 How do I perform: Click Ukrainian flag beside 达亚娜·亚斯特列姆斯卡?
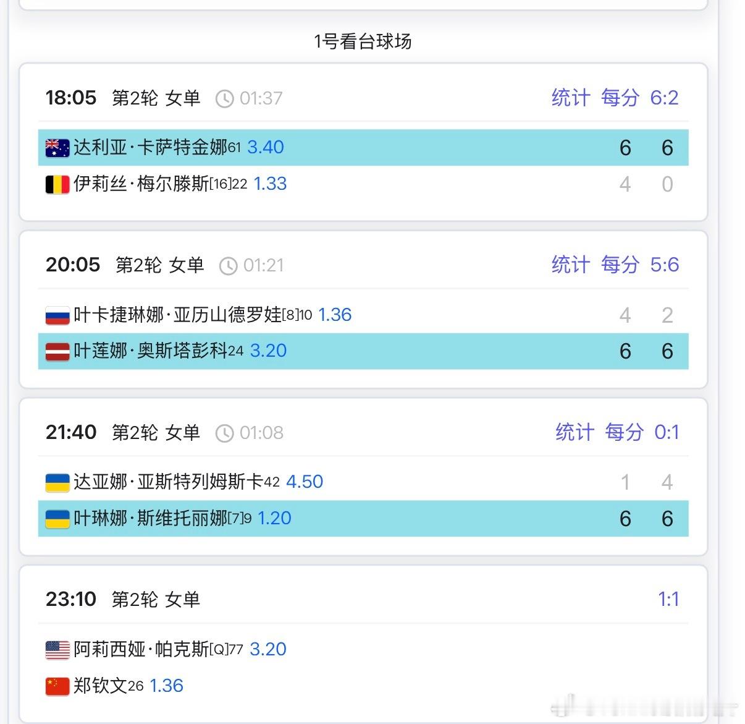point(57,482)
